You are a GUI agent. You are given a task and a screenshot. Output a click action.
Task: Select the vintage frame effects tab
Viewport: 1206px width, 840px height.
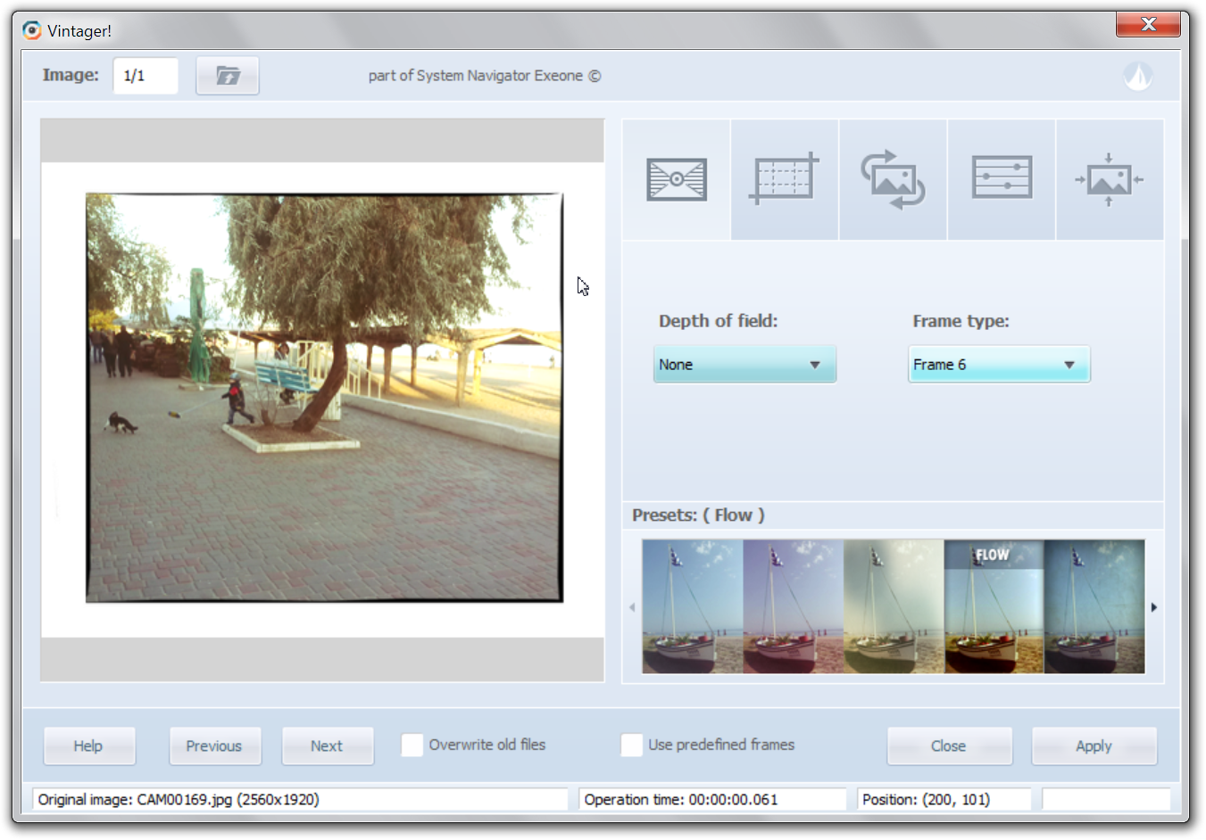click(x=677, y=179)
